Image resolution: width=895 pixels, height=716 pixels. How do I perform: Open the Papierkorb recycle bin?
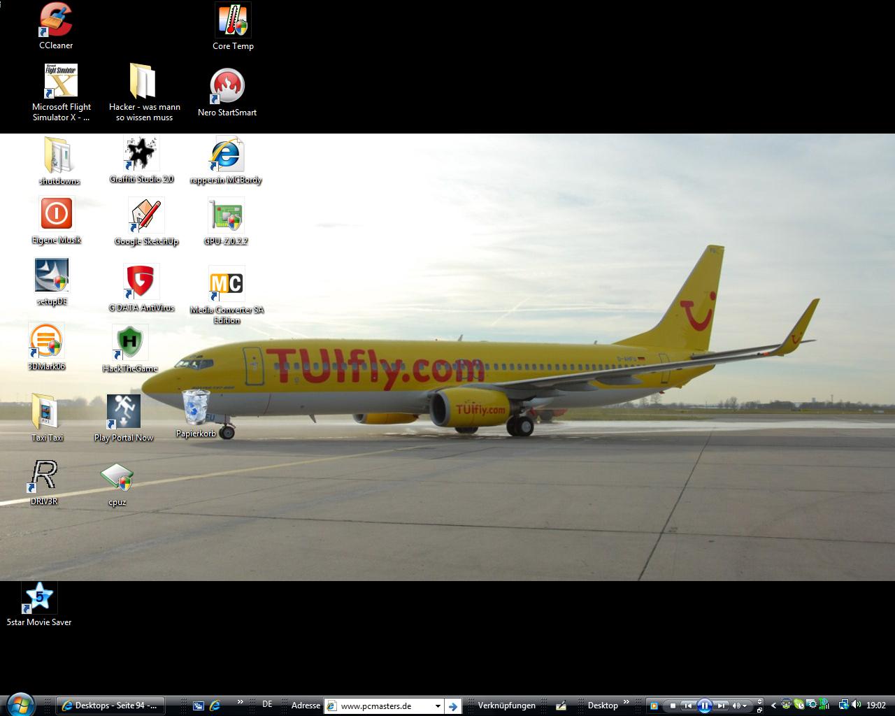coord(196,414)
